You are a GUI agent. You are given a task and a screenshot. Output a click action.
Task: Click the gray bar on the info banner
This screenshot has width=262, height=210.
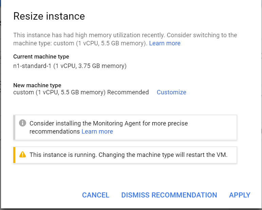pyautogui.click(x=14, y=127)
